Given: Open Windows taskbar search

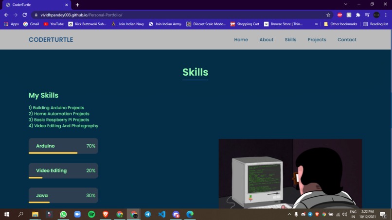Looking at the screenshot, I should point(21,214).
